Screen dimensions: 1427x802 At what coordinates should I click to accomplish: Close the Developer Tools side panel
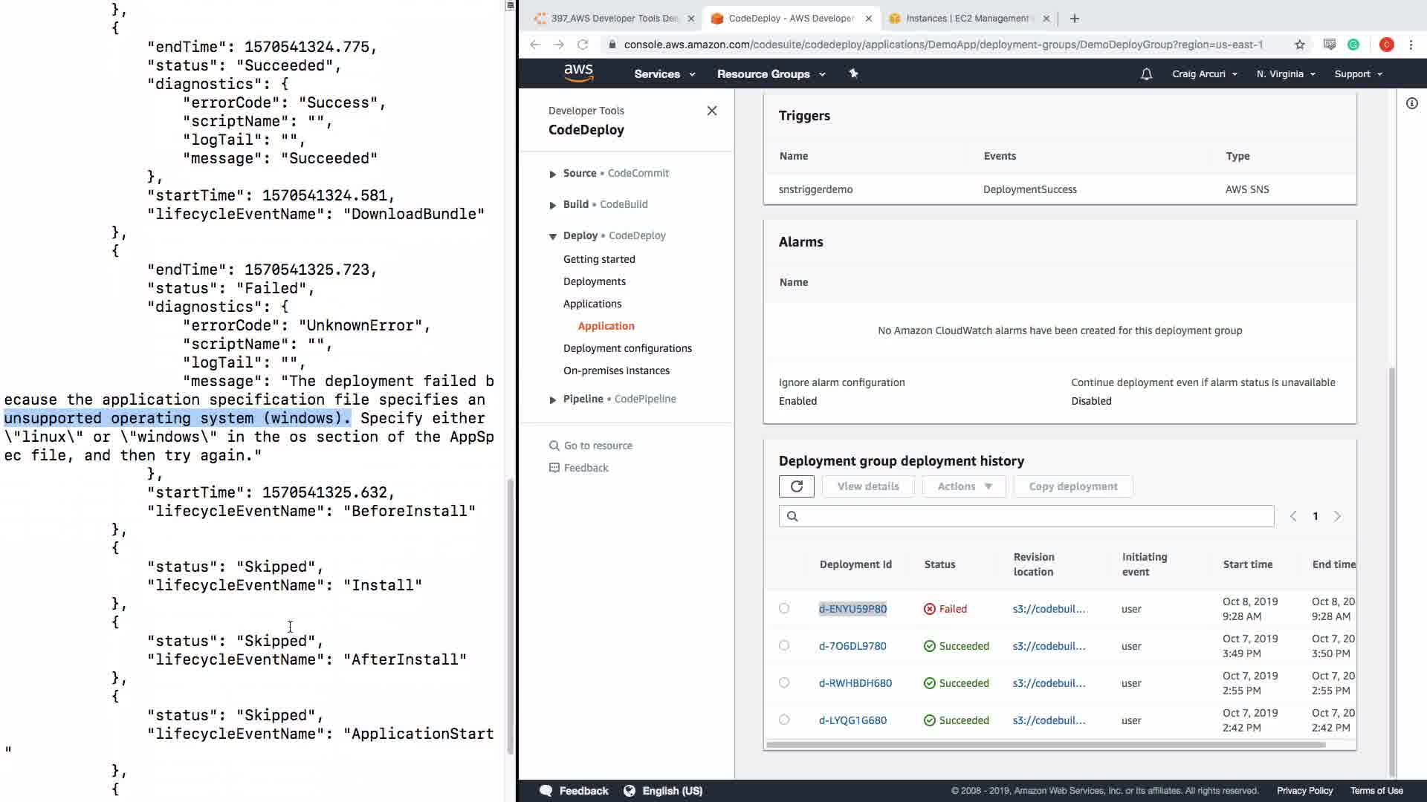point(711,111)
